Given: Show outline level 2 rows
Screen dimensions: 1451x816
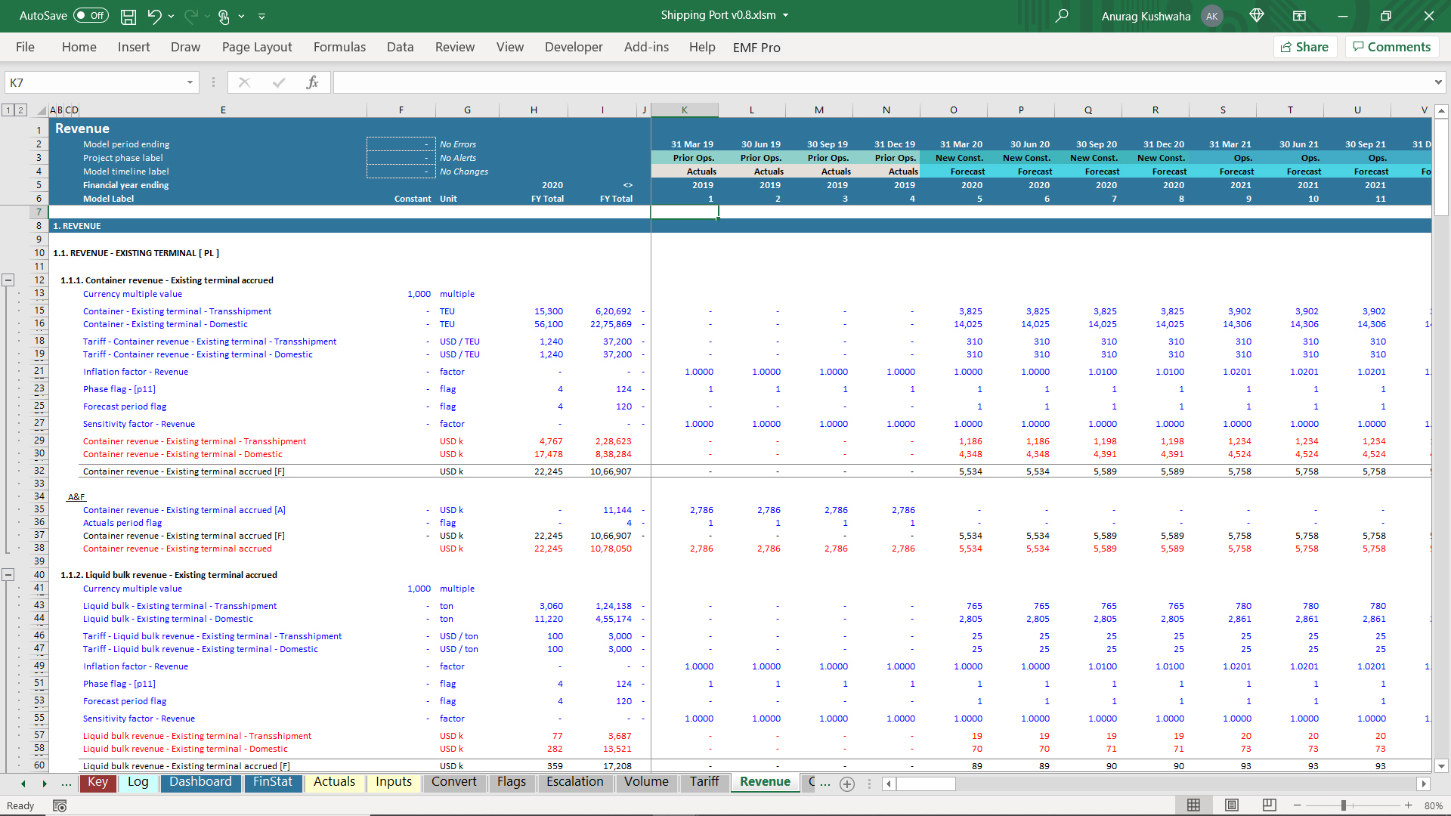Looking at the screenshot, I should pyautogui.click(x=21, y=110).
